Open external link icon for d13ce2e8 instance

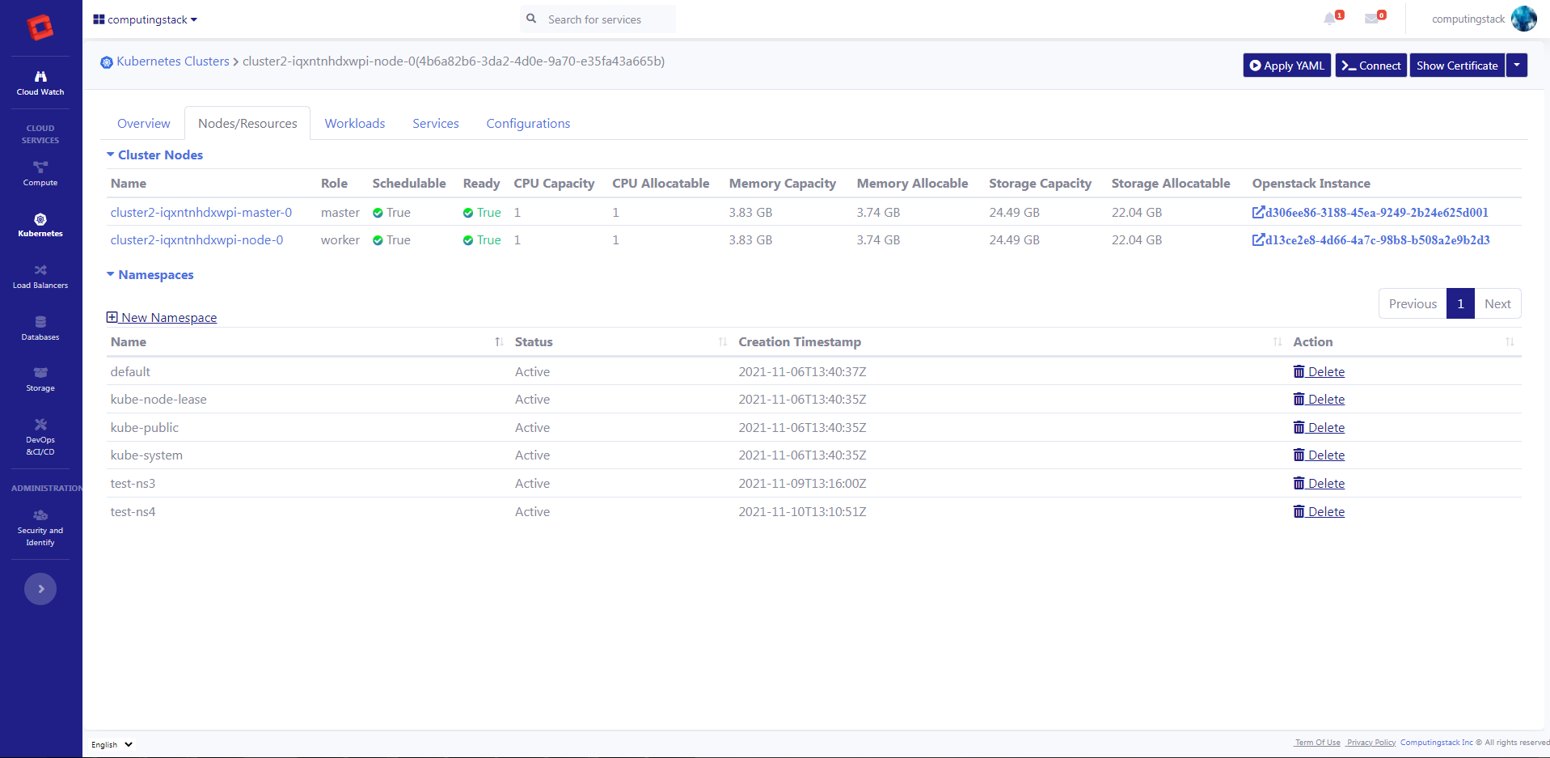pyautogui.click(x=1258, y=239)
